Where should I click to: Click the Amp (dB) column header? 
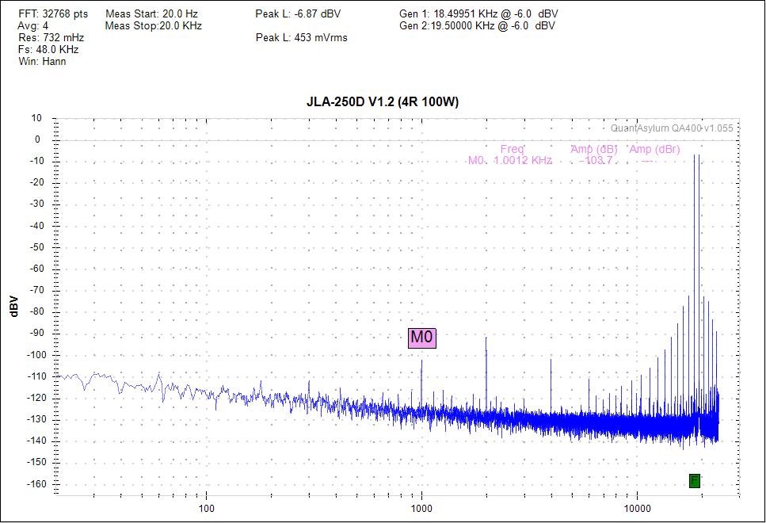pyautogui.click(x=594, y=149)
